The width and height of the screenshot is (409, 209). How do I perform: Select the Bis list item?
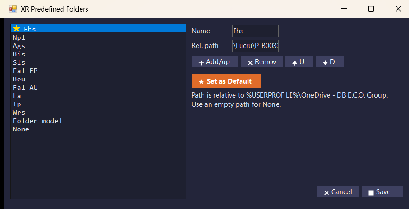[x=99, y=54]
